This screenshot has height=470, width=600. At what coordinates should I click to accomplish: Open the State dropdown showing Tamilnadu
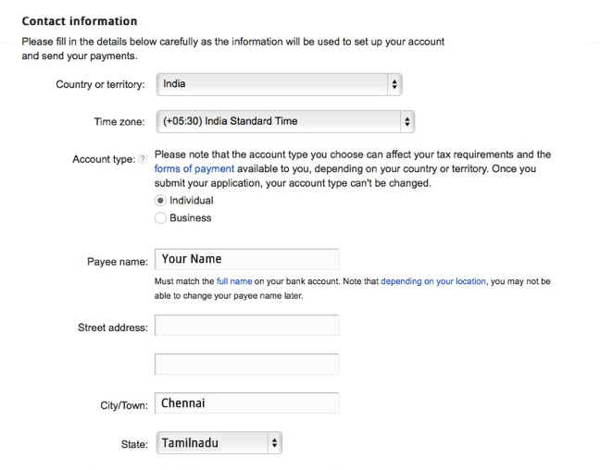[x=219, y=444]
